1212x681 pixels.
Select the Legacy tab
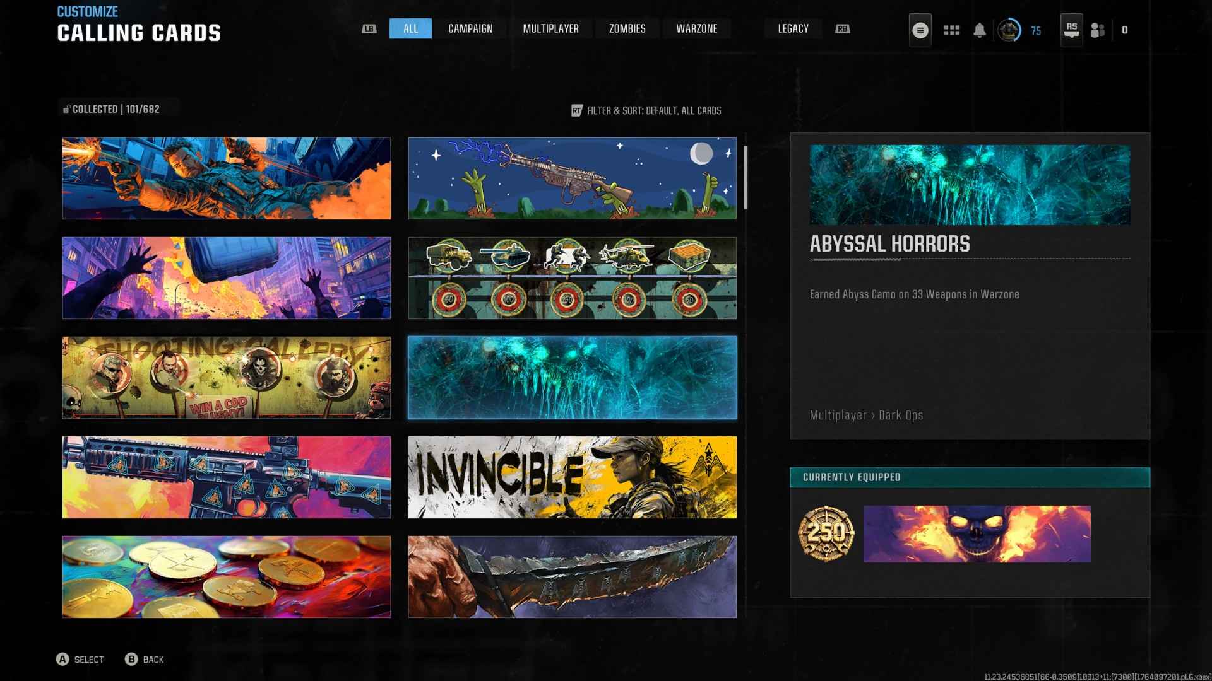793,28
